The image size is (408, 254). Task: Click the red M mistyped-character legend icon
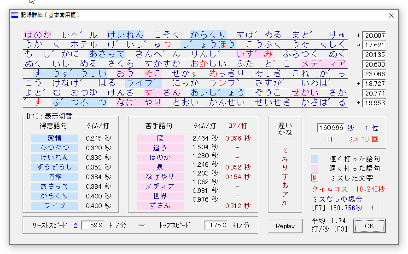click(315, 178)
